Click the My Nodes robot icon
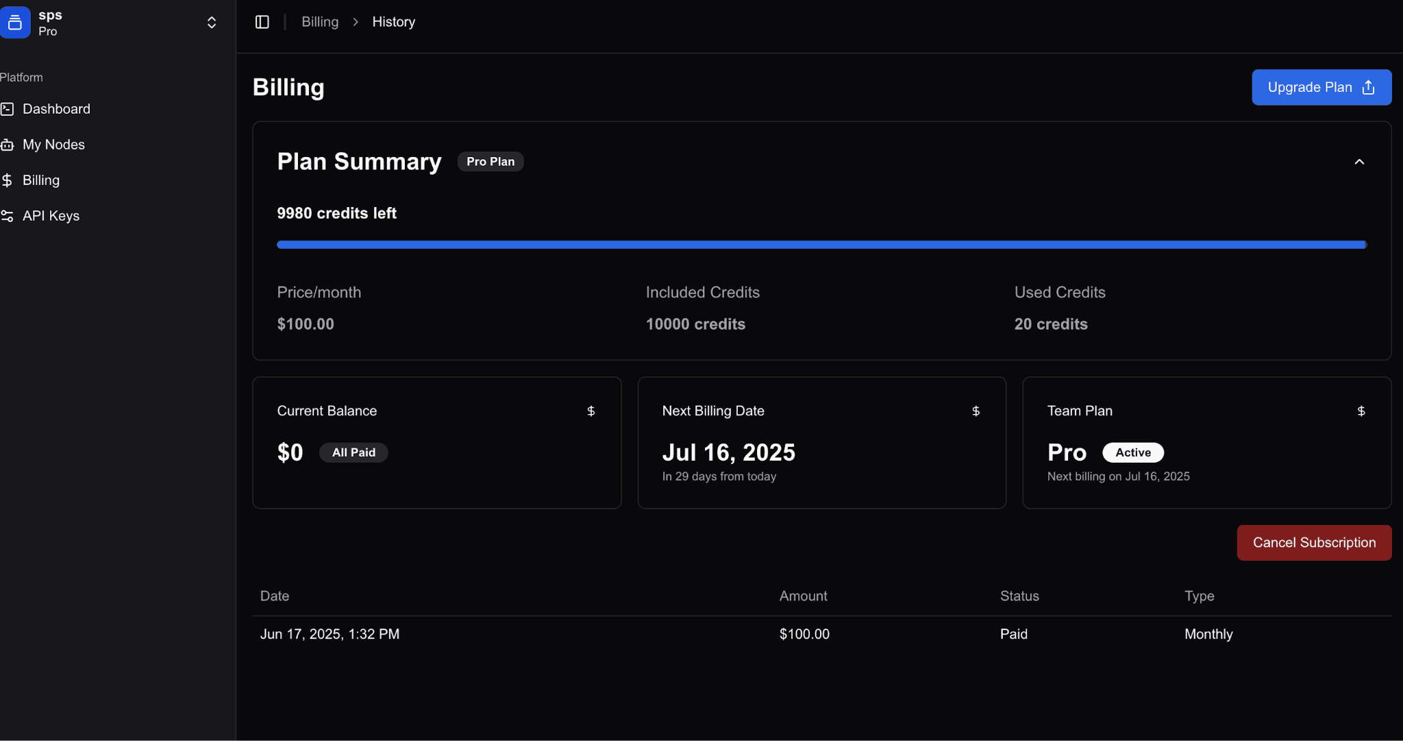The image size is (1403, 741). [x=8, y=145]
